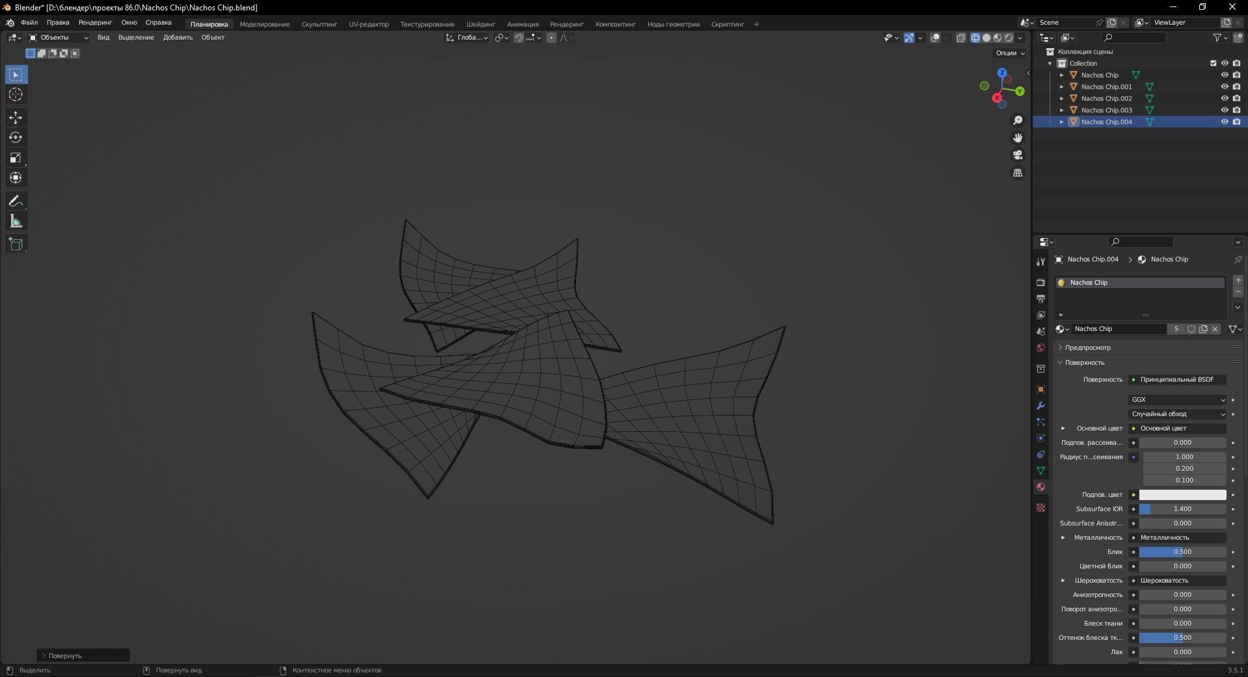This screenshot has width=1248, height=677.
Task: Toggle camera view with the camera icon
Action: [x=1018, y=155]
